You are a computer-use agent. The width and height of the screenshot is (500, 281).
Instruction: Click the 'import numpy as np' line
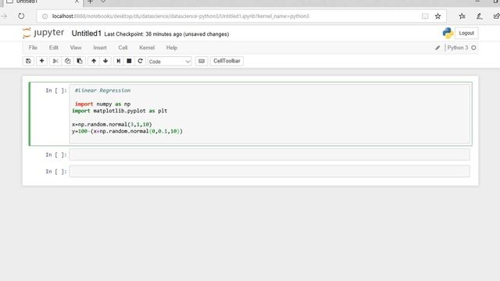(x=102, y=104)
